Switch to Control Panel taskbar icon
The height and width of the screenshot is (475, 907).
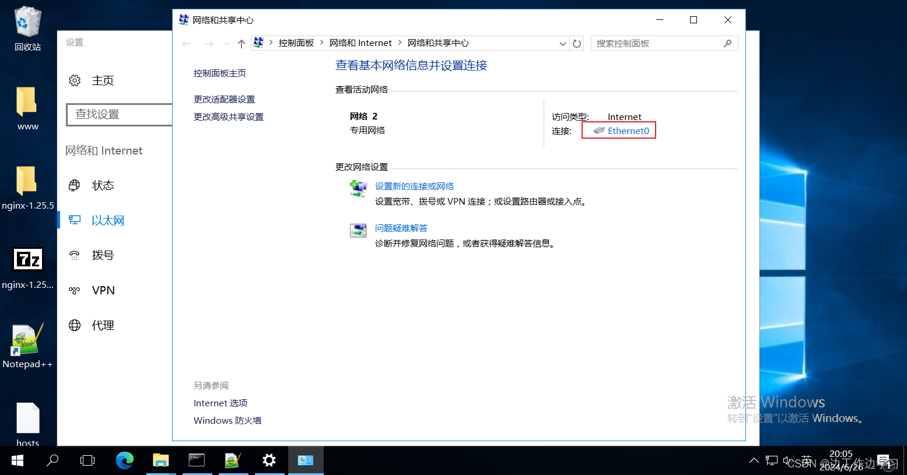[306, 461]
